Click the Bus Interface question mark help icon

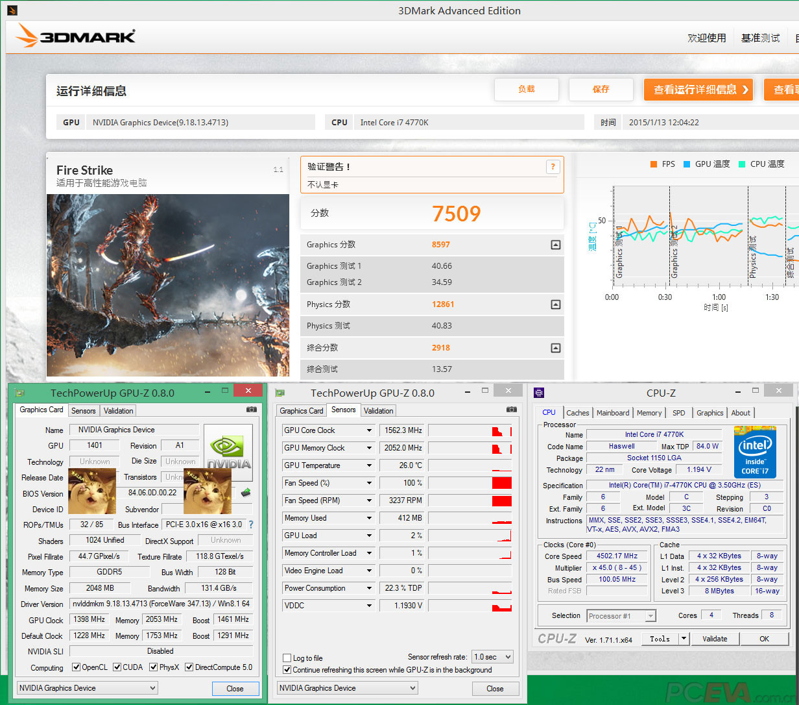(252, 524)
